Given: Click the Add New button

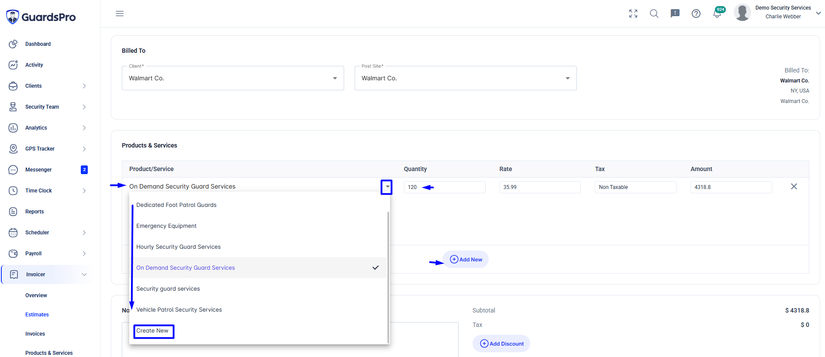Looking at the screenshot, I should pyautogui.click(x=466, y=259).
